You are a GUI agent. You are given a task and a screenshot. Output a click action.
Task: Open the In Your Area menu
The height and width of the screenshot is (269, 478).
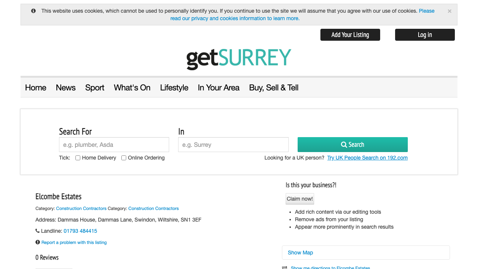pos(218,88)
